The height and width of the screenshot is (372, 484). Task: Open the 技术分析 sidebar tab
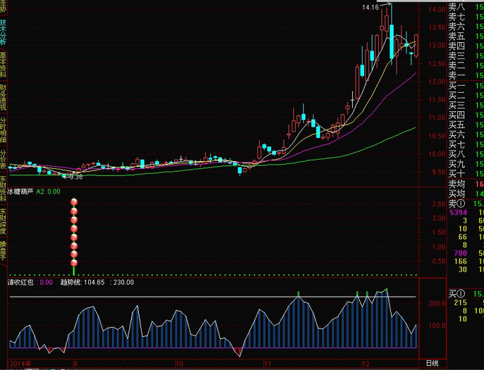pyautogui.click(x=3, y=32)
